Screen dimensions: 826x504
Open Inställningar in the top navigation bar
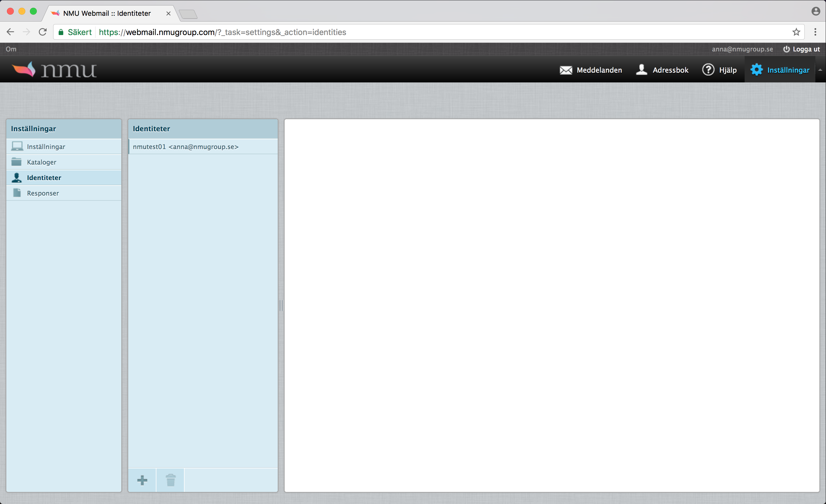coord(780,70)
